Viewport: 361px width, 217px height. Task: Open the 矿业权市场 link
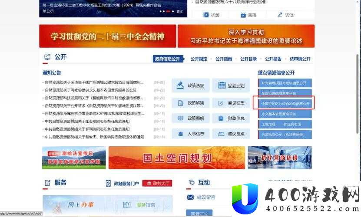pyautogui.click(x=292, y=124)
